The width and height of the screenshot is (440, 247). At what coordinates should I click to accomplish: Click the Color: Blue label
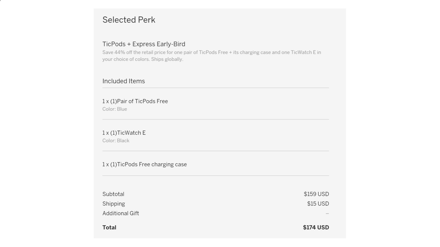(x=115, y=109)
